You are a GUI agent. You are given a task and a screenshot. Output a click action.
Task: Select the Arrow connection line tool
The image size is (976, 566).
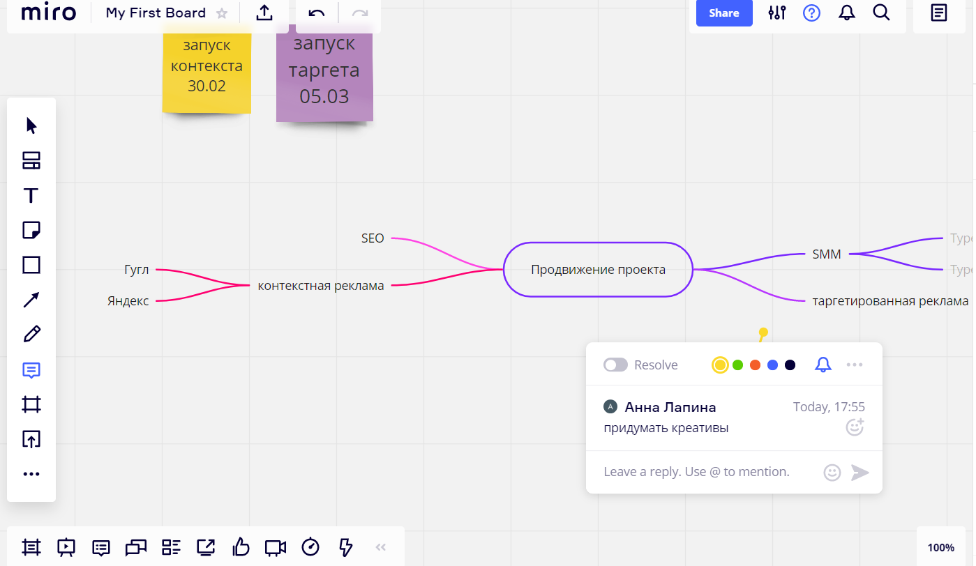click(x=31, y=300)
